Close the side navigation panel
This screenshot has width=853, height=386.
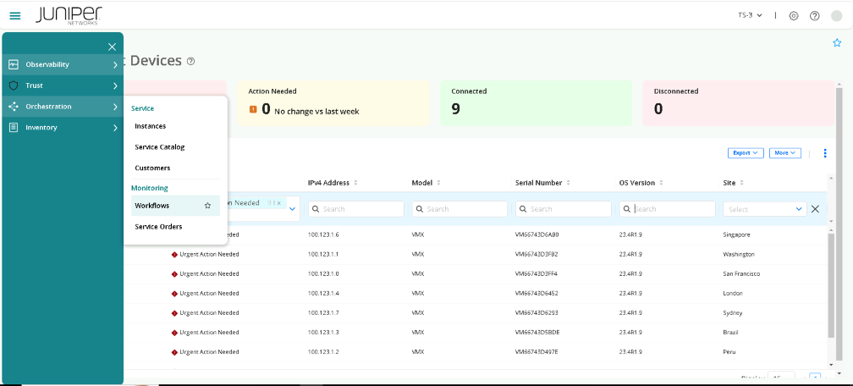112,47
